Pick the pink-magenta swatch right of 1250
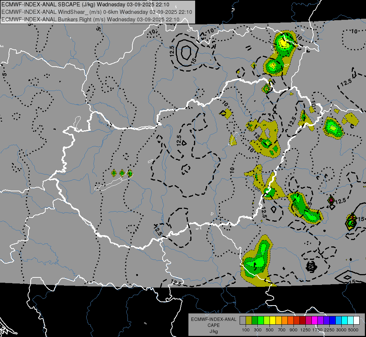Viewport: 366px width, 337px height. pos(308,321)
